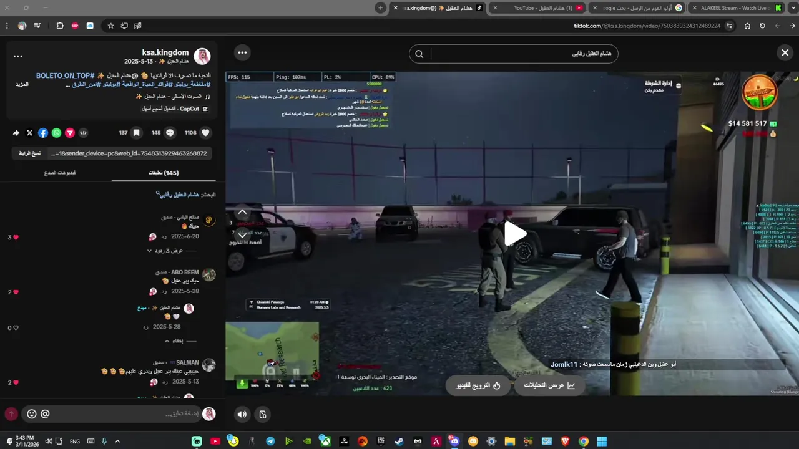799x449 pixels.
Task: Open the original sound music link
Action: coord(172,96)
